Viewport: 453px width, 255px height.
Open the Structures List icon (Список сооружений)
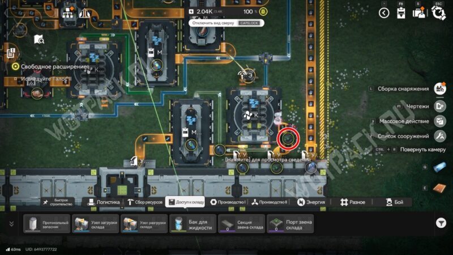(440, 136)
